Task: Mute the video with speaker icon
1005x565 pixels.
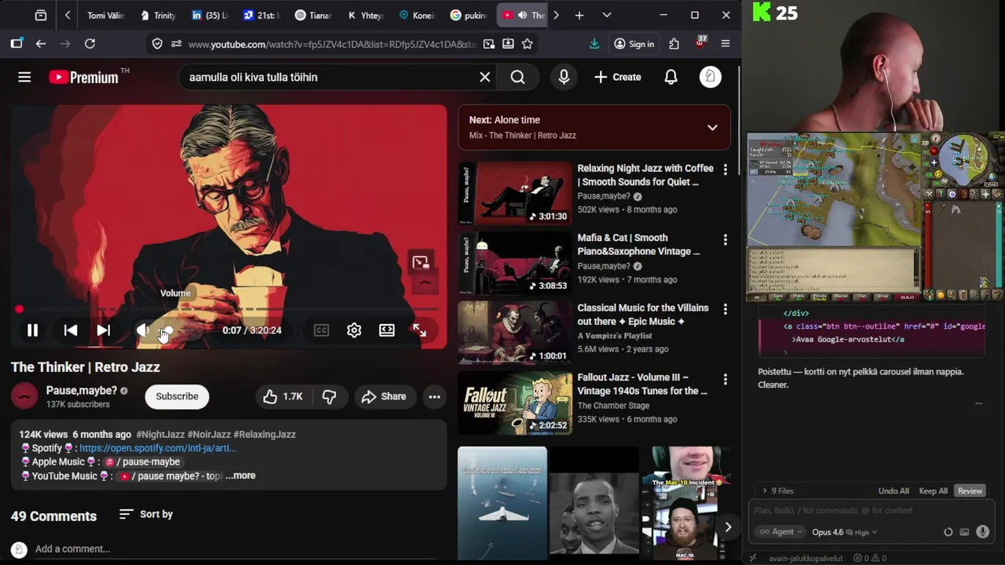Action: coord(142,330)
